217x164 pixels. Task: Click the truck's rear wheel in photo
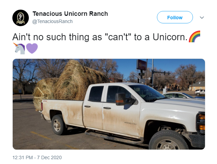click(58, 125)
